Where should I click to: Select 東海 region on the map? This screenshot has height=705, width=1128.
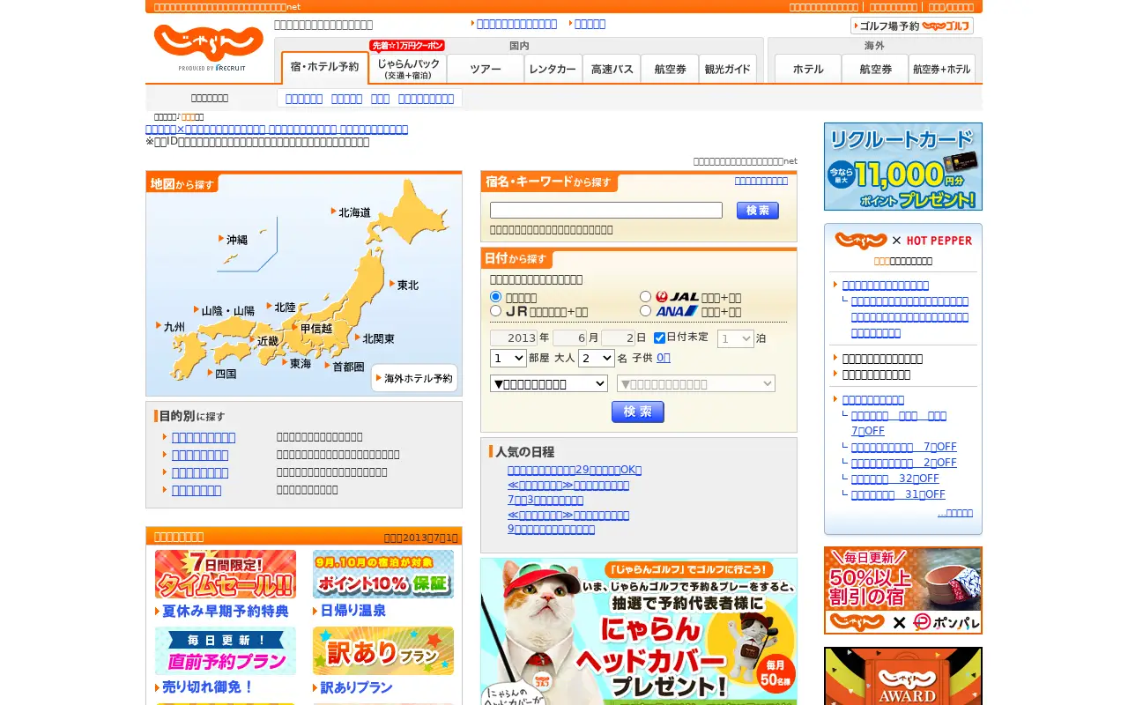297,364
